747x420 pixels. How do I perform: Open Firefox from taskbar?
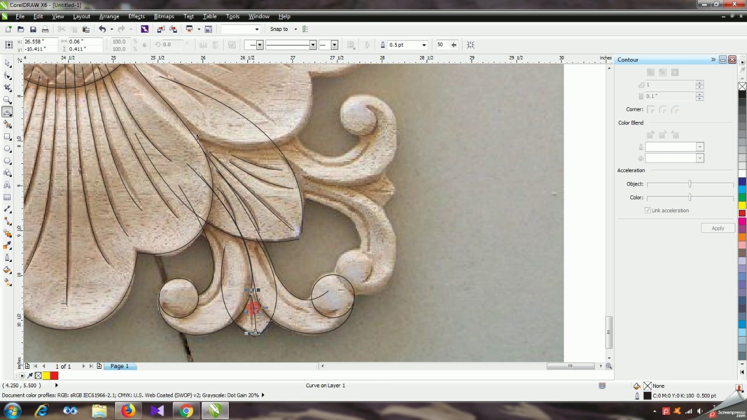click(x=128, y=411)
